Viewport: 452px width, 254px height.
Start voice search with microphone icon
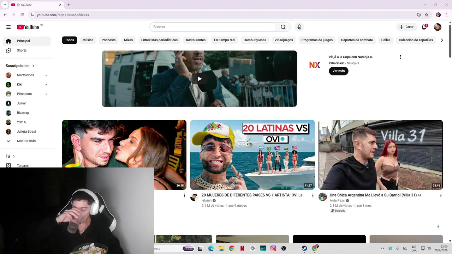[299, 27]
